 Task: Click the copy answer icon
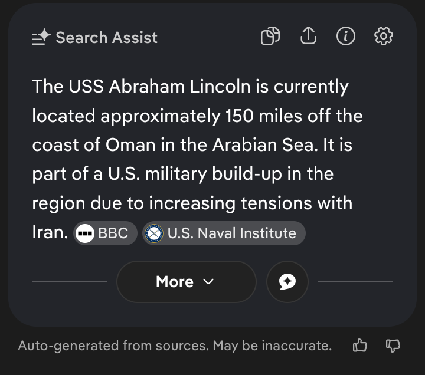[x=270, y=37]
